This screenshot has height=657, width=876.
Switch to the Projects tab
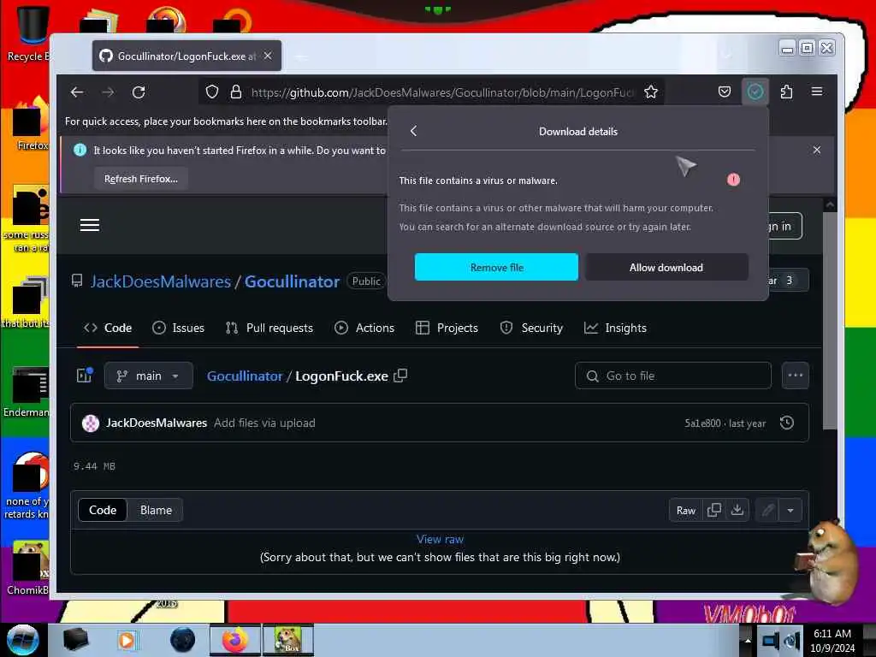coord(447,328)
